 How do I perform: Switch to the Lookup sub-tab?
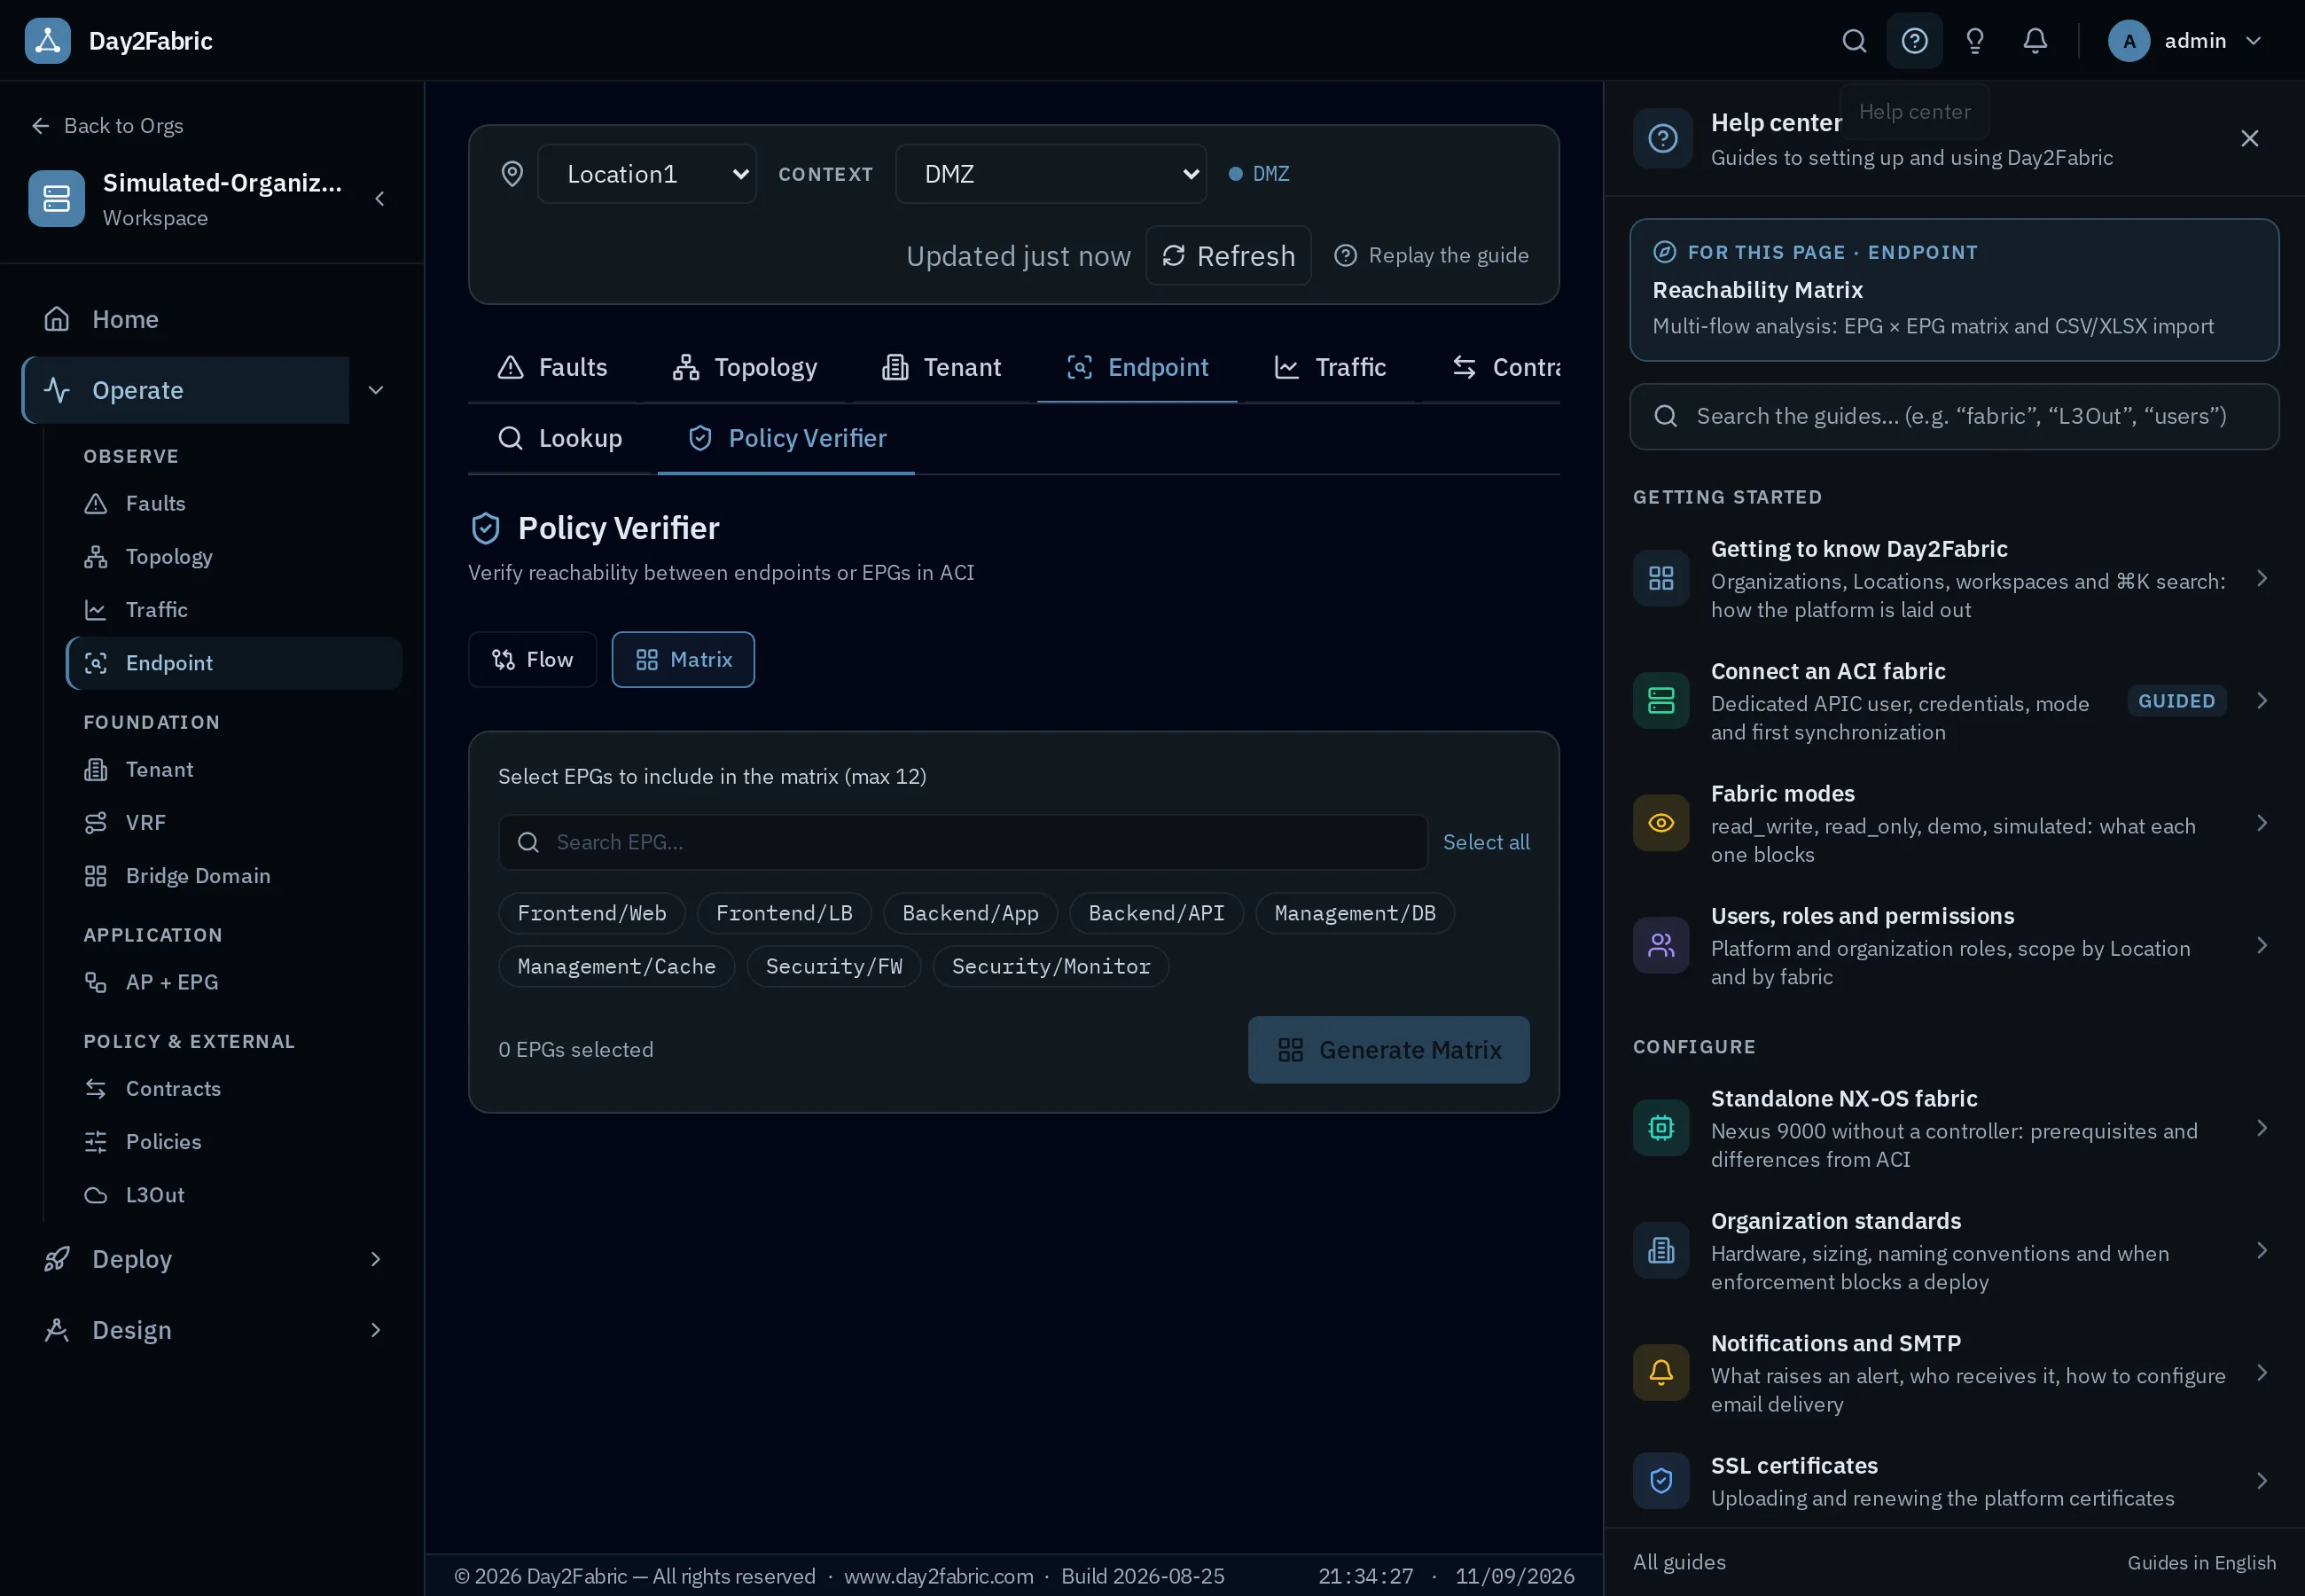(x=561, y=438)
